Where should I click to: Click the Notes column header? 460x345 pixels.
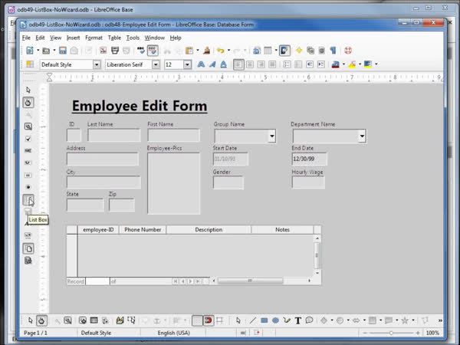click(282, 230)
